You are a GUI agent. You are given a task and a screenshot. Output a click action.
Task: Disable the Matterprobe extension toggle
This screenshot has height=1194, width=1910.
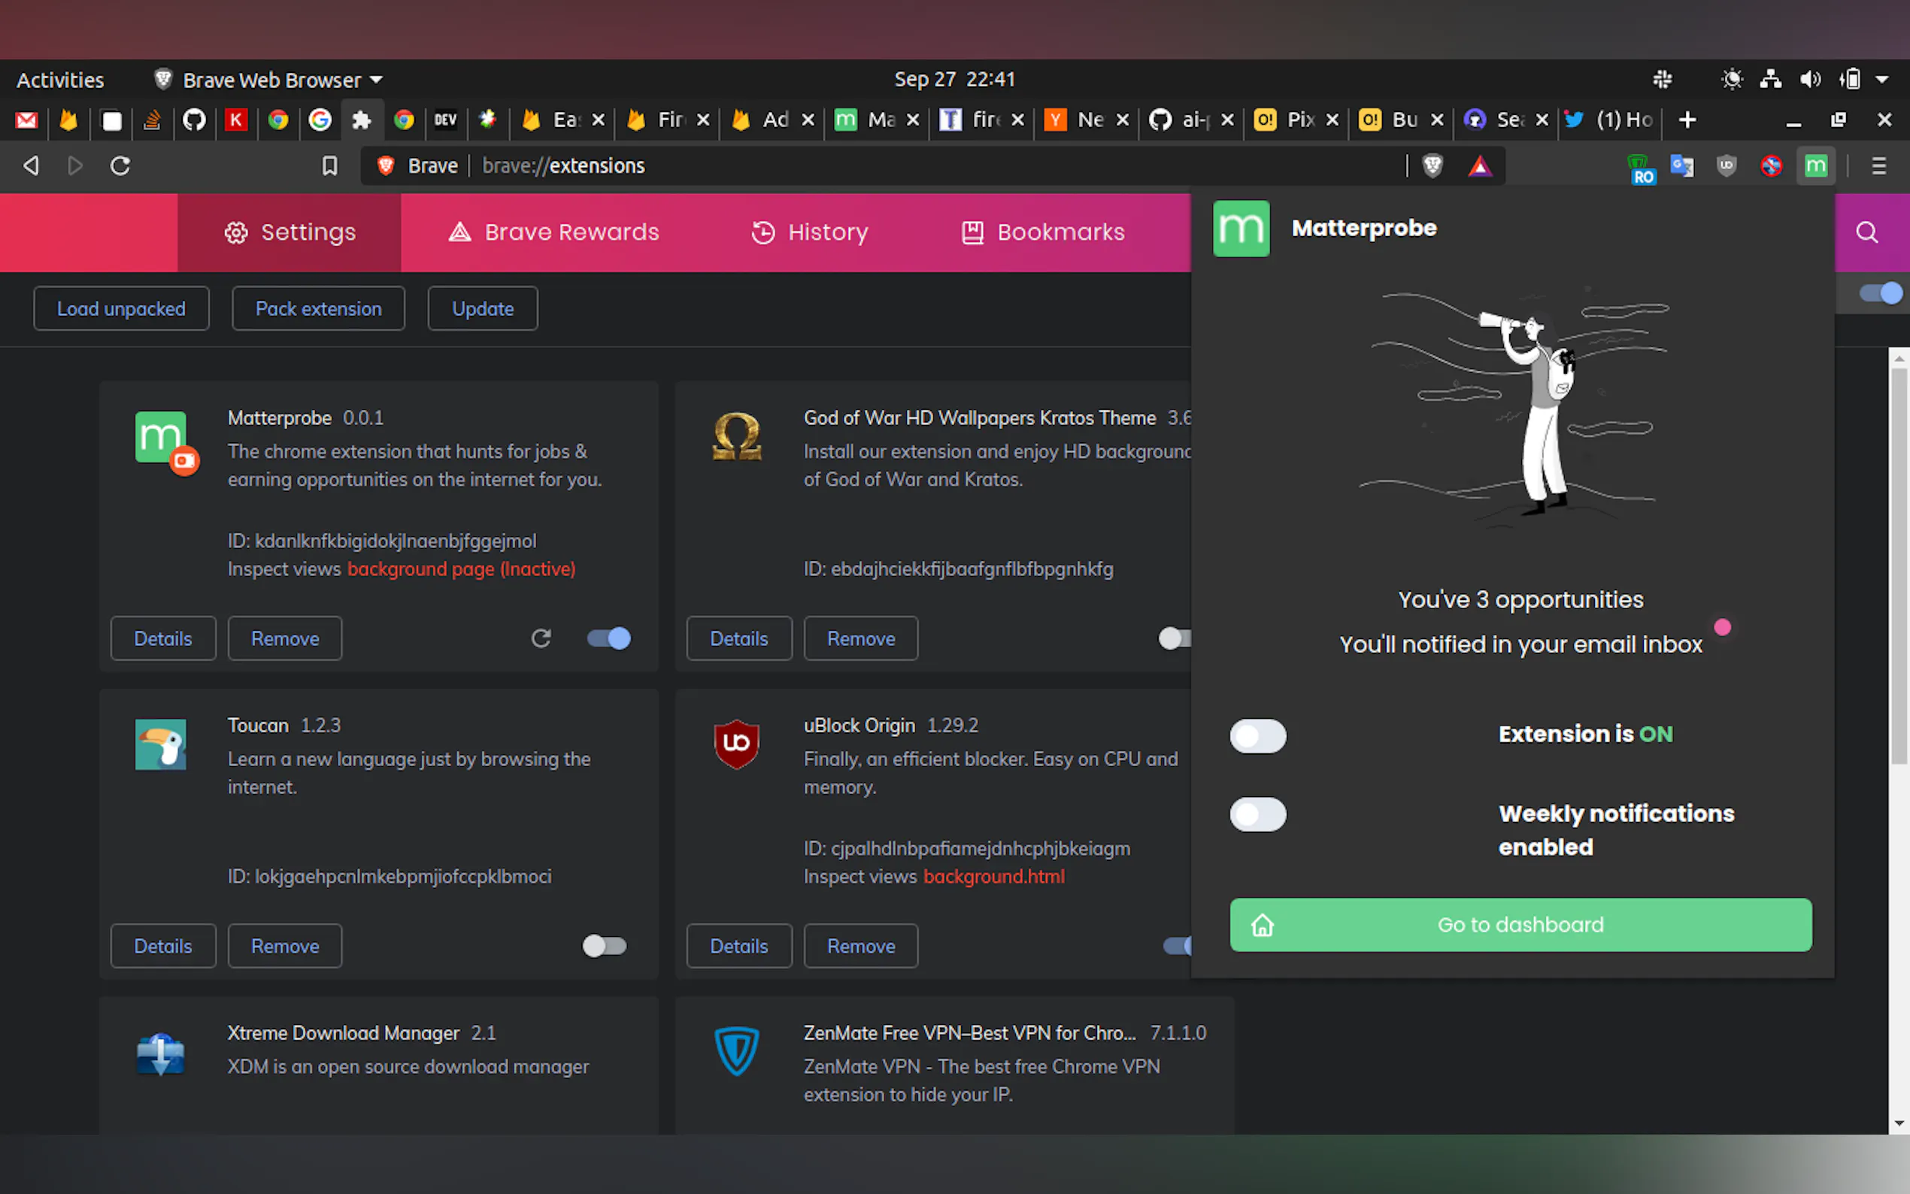609,638
